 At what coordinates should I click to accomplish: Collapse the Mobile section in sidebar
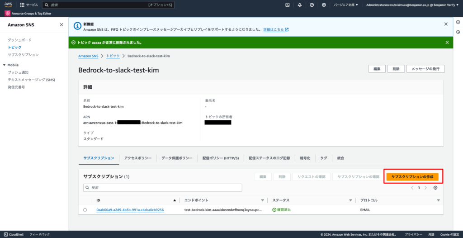[4, 65]
